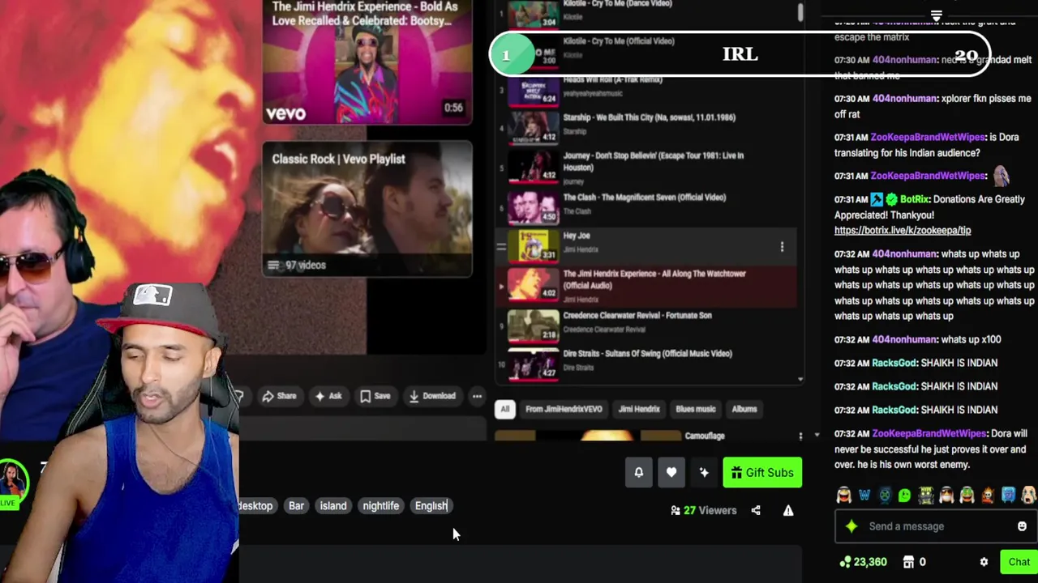
Task: Click the green Chat button
Action: (x=1019, y=562)
